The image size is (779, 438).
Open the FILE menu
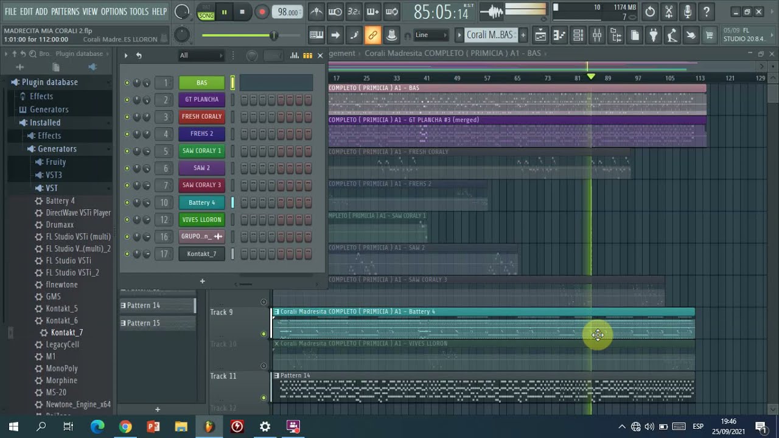[11, 12]
